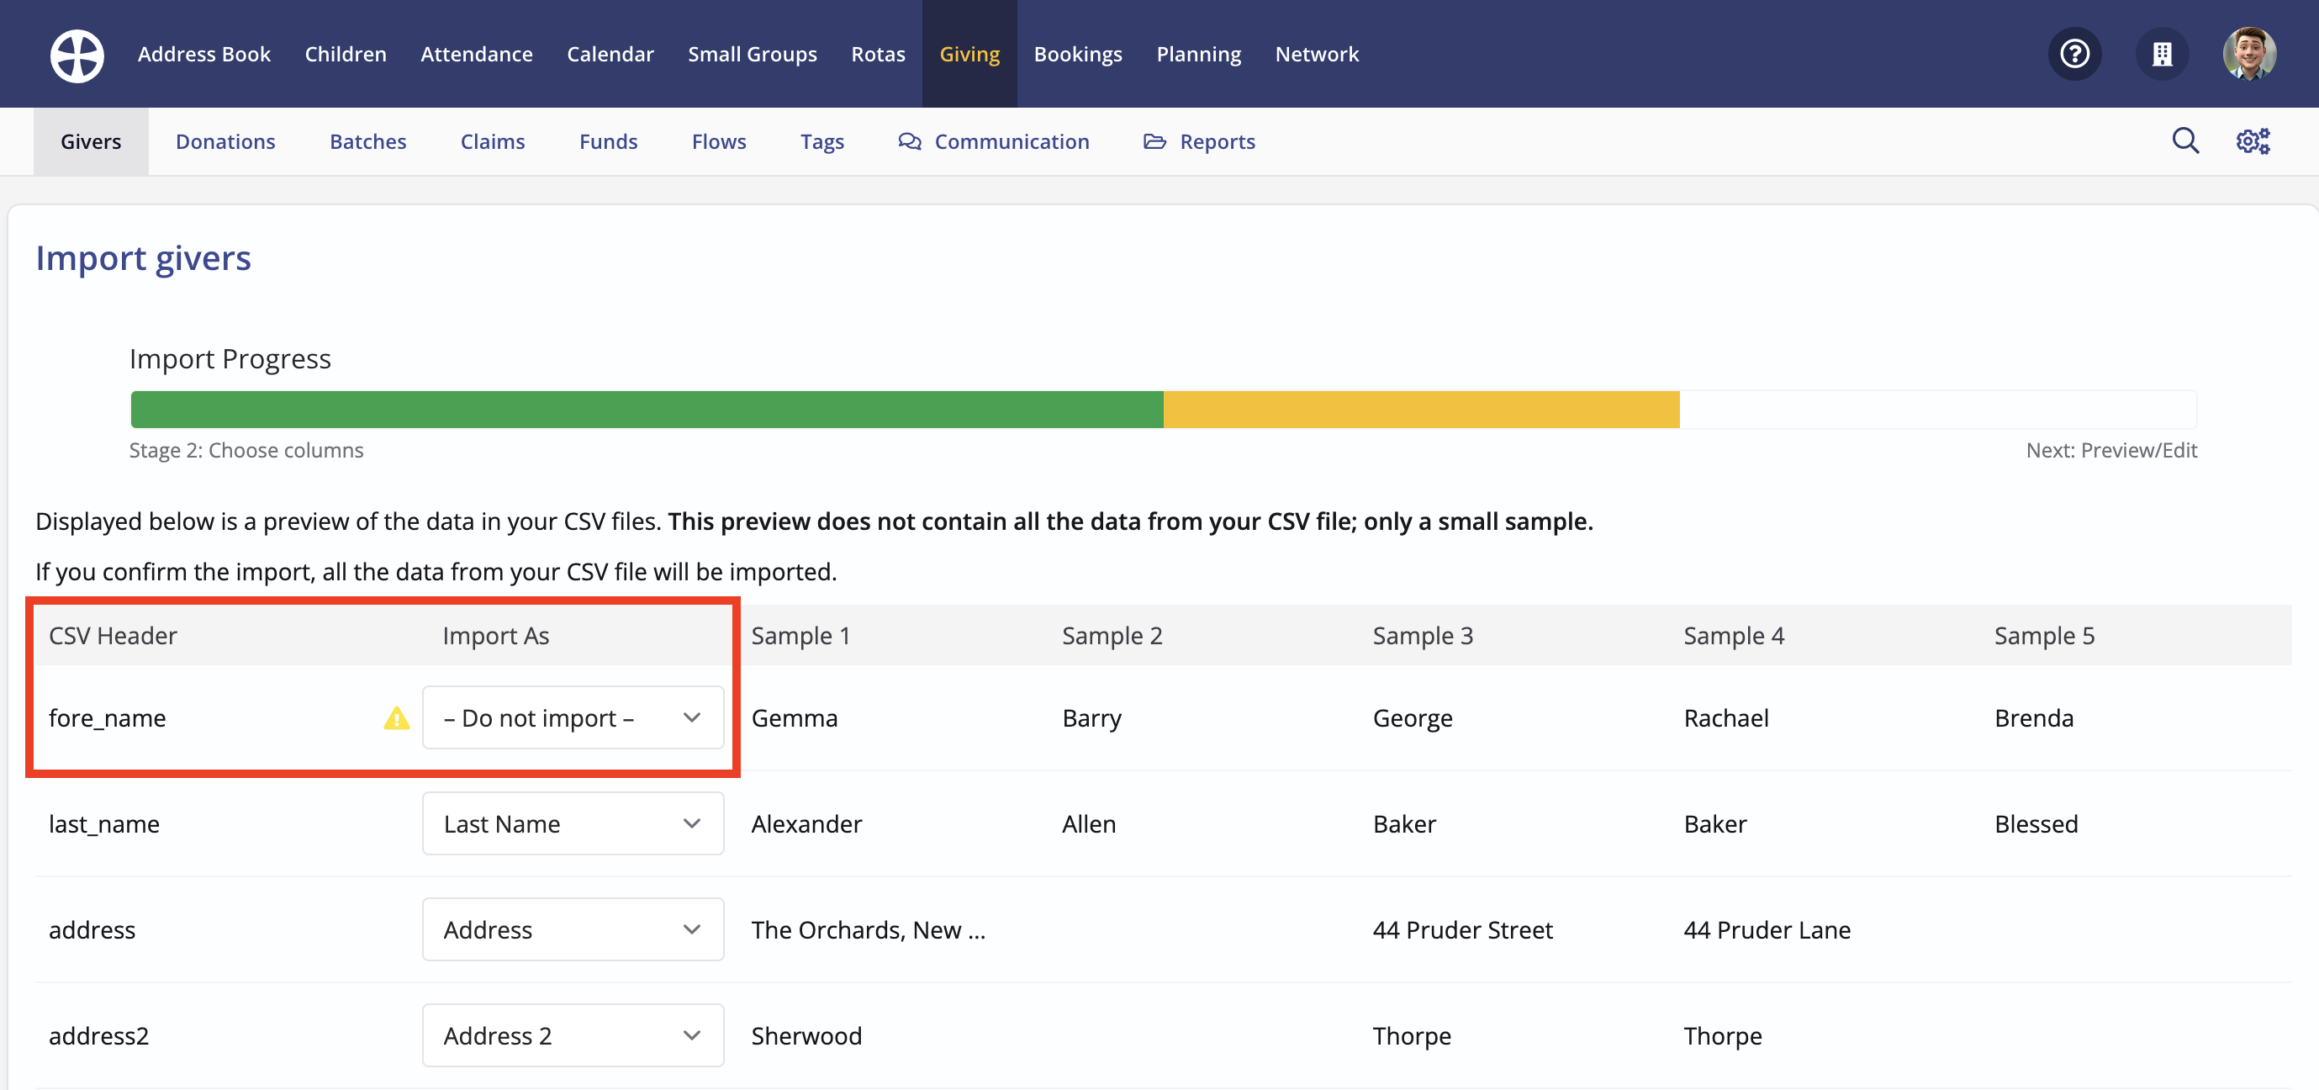Click the '44 Pruder Street' cell
The height and width of the screenshot is (1090, 2319).
(x=1463, y=929)
